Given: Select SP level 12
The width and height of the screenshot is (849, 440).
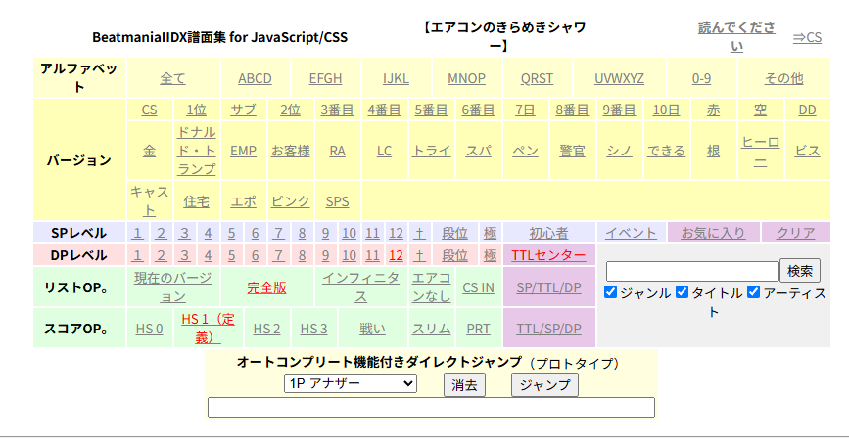Looking at the screenshot, I should pyautogui.click(x=396, y=233).
